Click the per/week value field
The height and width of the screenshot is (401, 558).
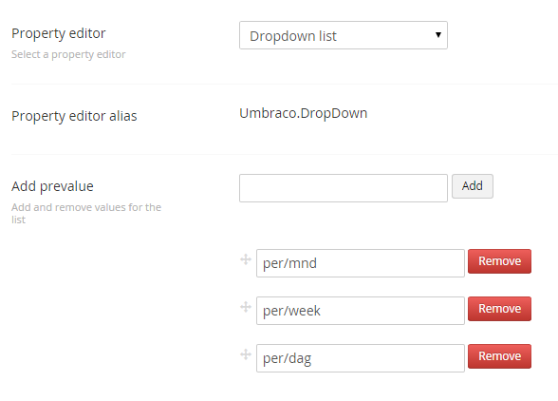[x=361, y=311]
